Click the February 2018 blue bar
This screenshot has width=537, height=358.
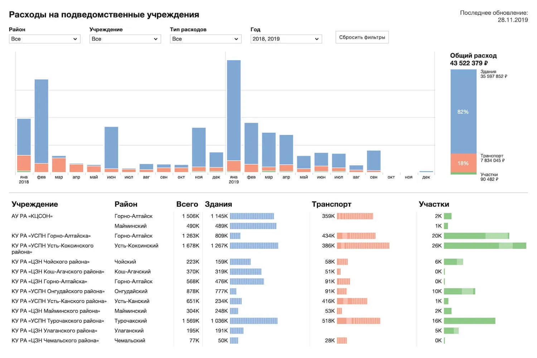coord(42,121)
